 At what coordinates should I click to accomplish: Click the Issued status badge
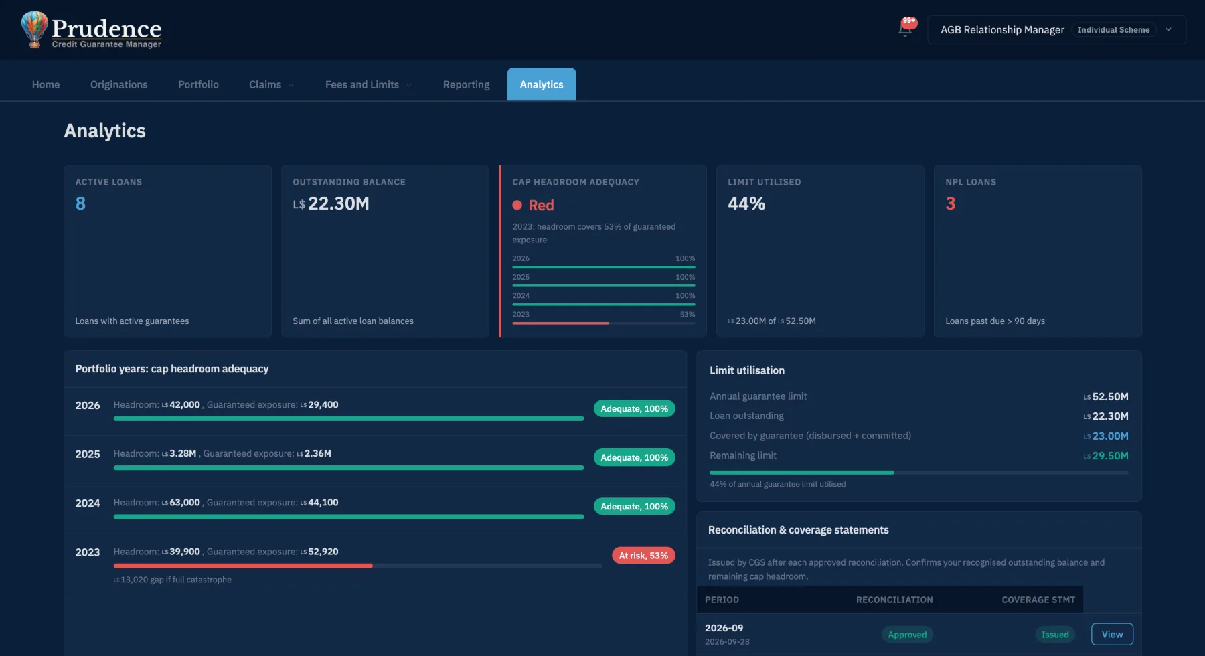pos(1055,634)
